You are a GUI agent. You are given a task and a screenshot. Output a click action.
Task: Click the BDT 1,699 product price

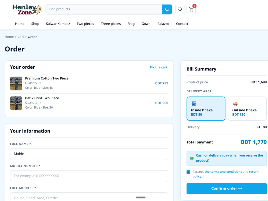point(258,82)
